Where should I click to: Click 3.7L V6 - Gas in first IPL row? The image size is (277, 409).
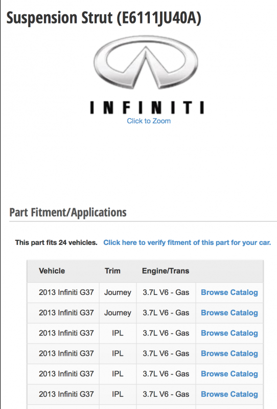(166, 333)
